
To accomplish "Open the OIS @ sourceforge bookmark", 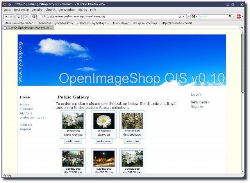I will (145, 23).
